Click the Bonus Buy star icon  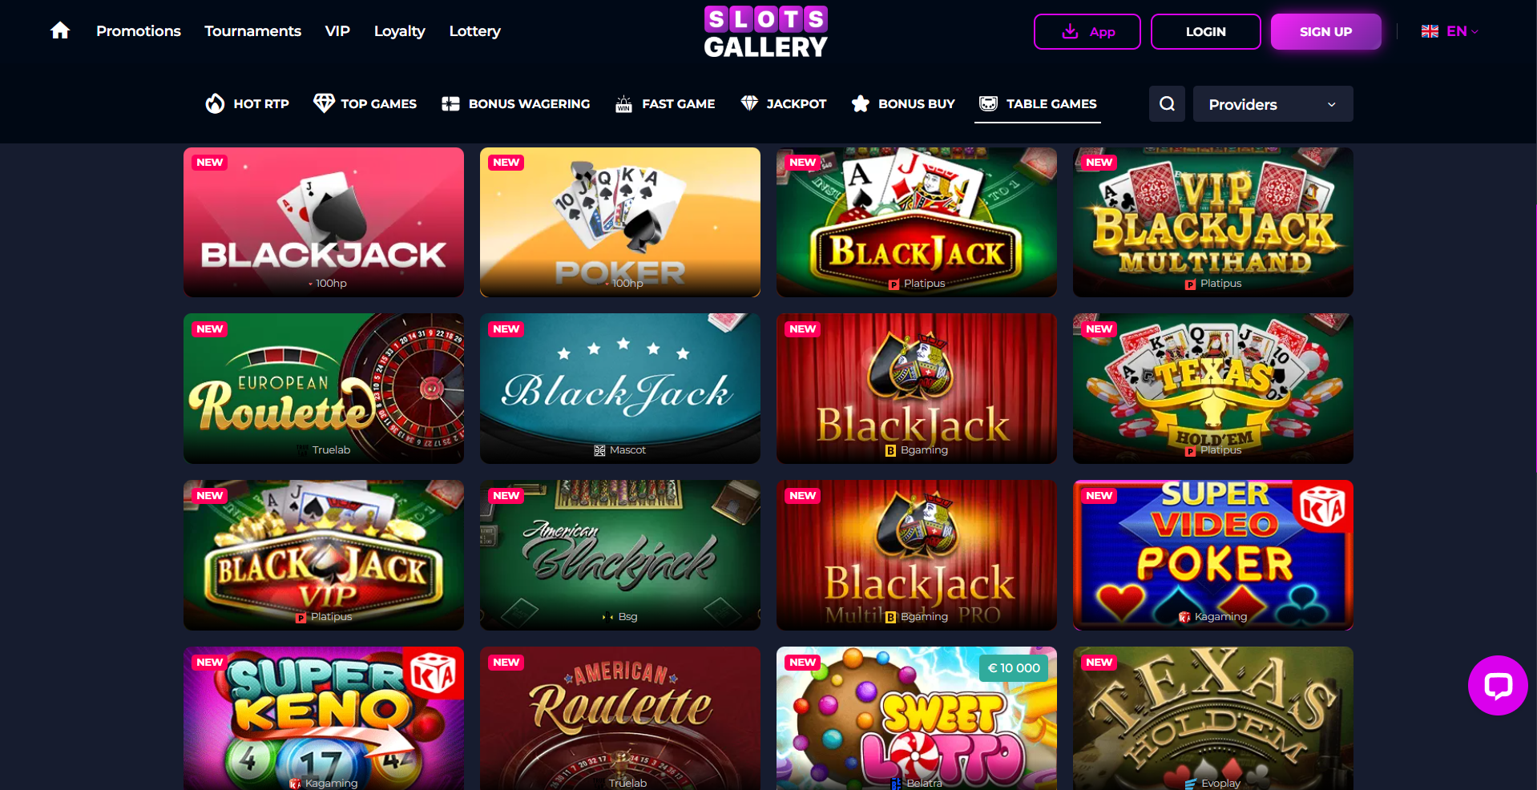[x=860, y=103]
